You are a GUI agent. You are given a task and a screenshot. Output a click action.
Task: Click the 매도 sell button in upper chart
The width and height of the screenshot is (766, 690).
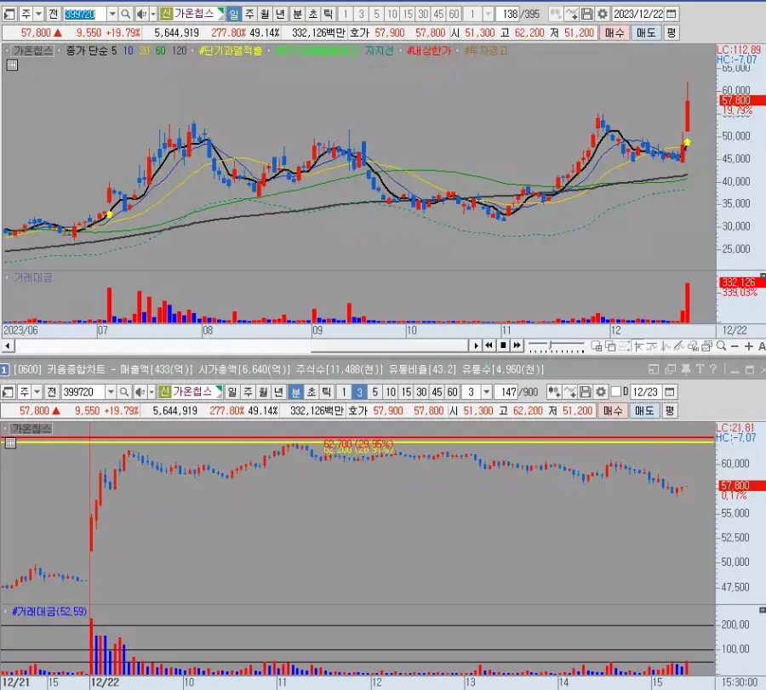pos(646,32)
